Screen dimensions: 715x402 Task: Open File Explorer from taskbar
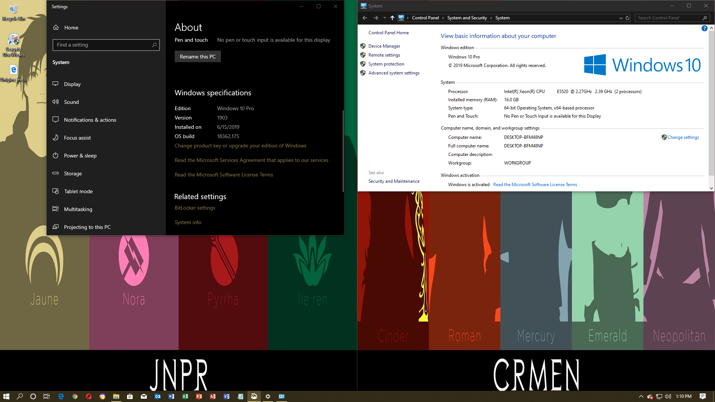click(116, 396)
